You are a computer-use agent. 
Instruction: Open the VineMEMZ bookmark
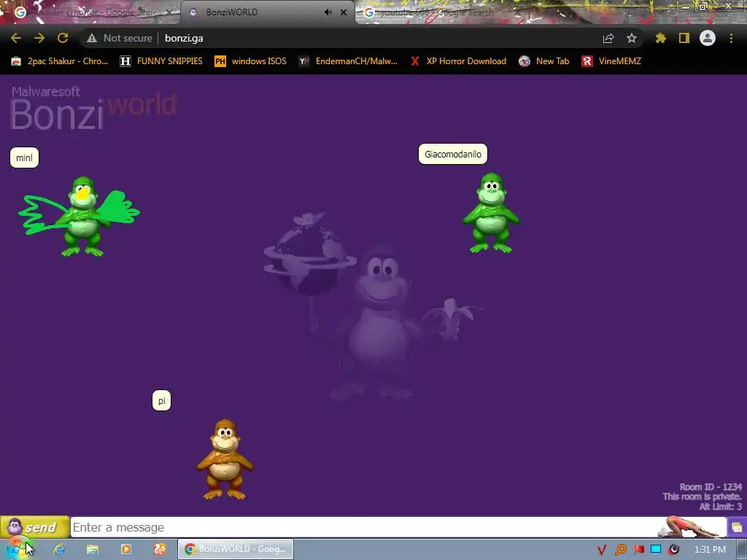tap(612, 61)
